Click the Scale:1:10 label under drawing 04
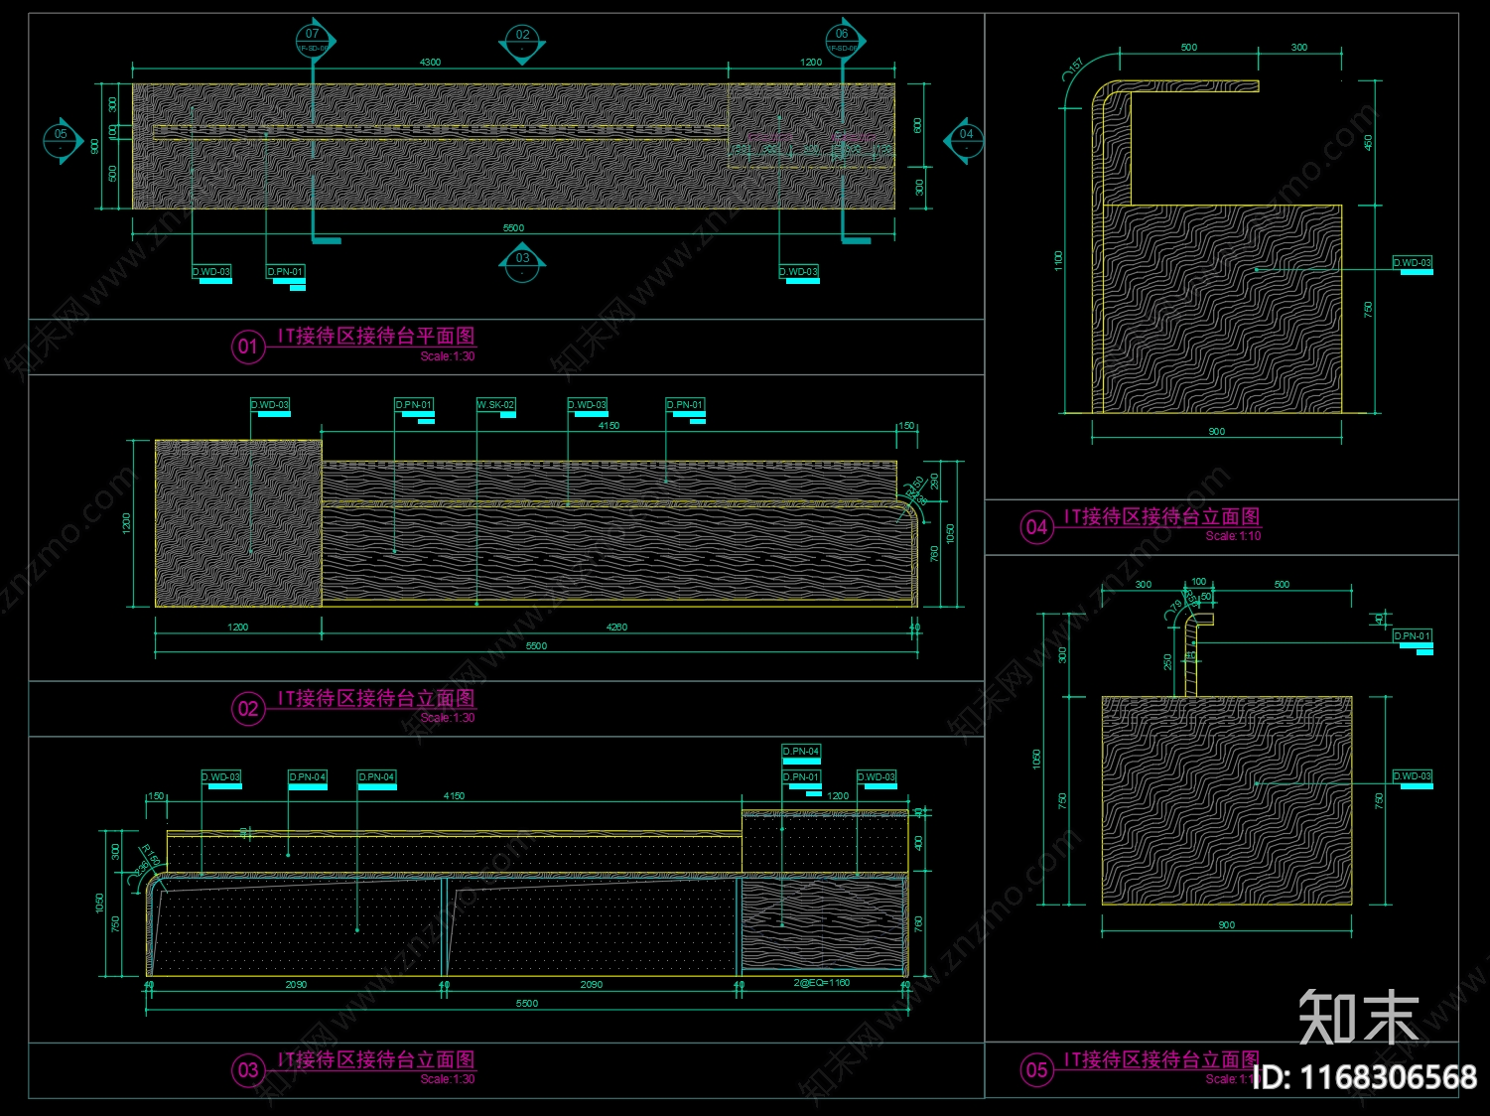 click(1233, 536)
